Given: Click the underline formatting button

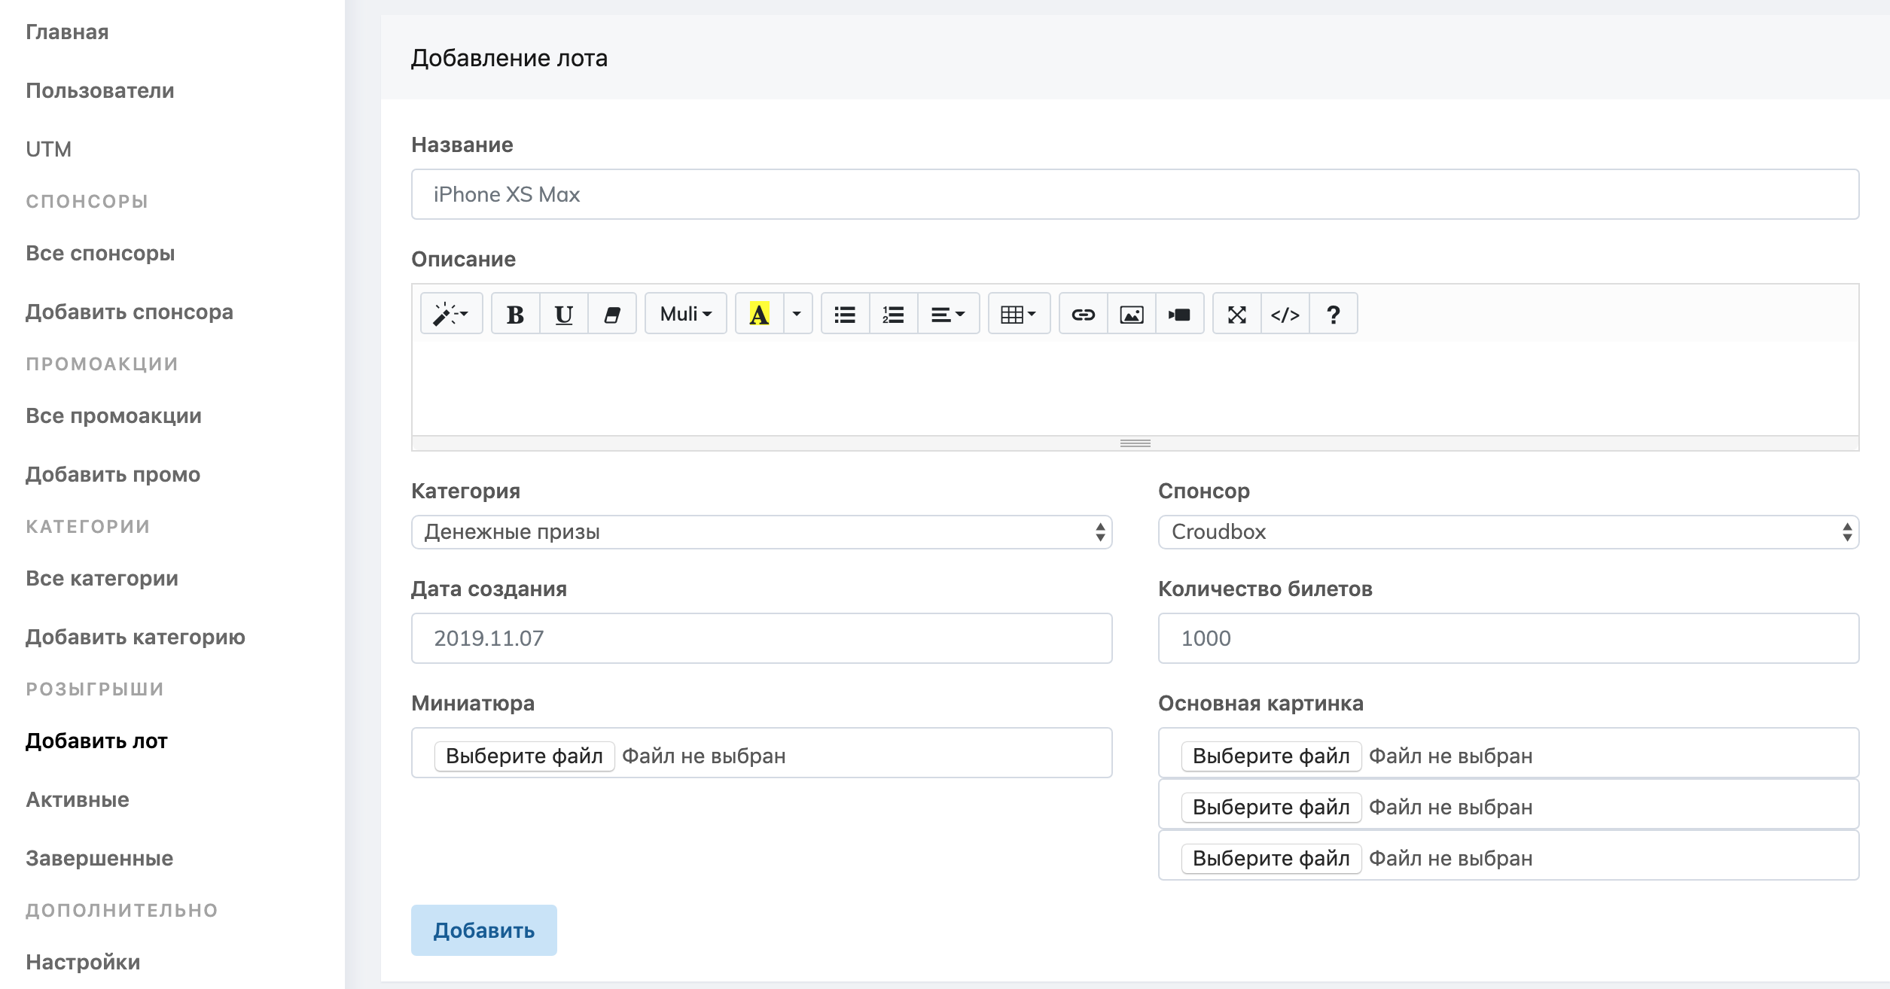Looking at the screenshot, I should tap(563, 314).
